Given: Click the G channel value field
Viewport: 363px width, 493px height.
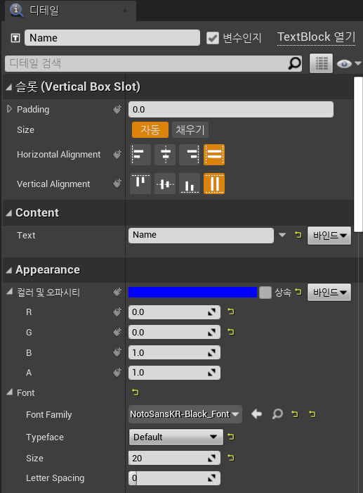Looking at the screenshot, I should click(x=174, y=333).
